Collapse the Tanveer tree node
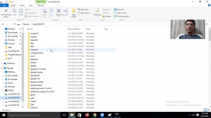Screen dimensions: 211x118 pyautogui.click(x=2, y=68)
